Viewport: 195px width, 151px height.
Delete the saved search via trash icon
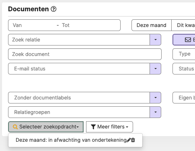(x=133, y=140)
